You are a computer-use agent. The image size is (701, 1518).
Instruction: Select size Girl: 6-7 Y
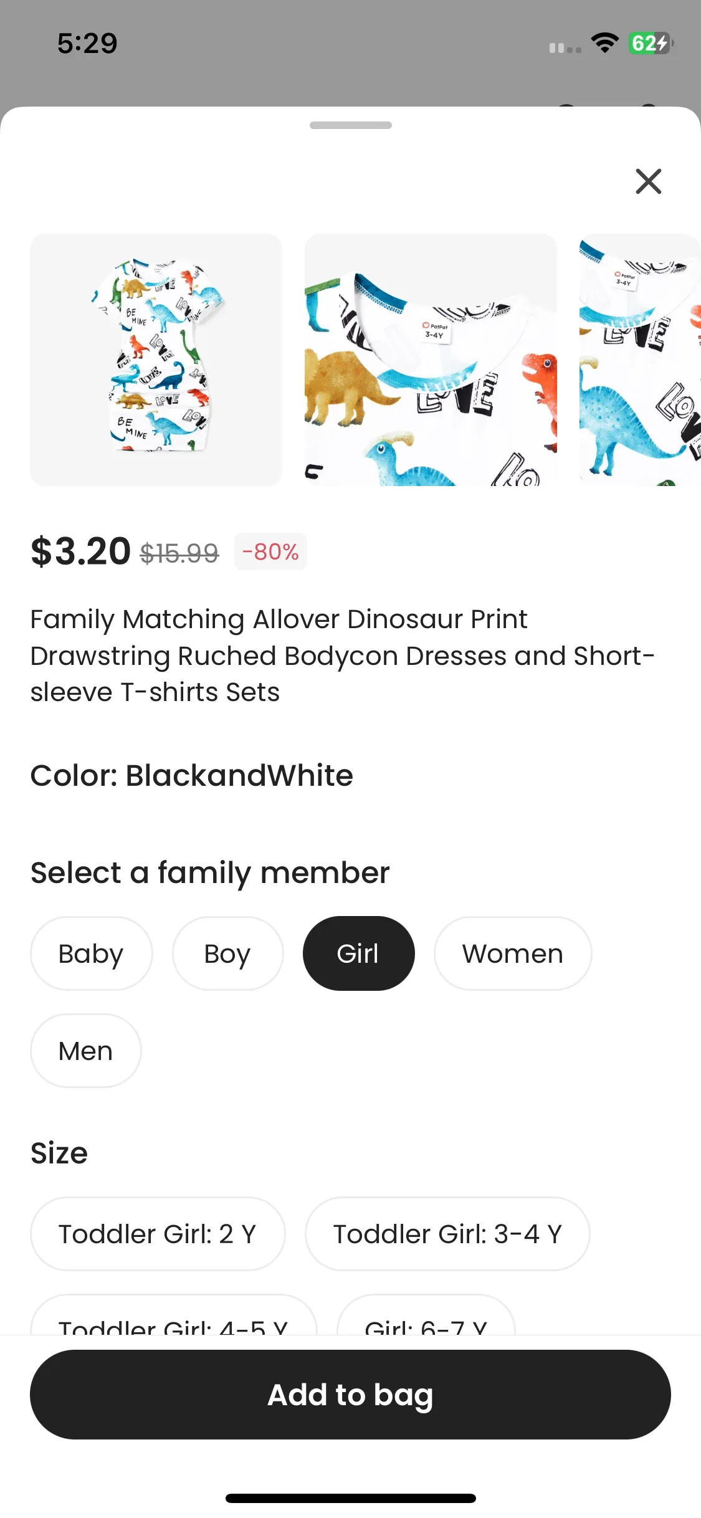[x=426, y=1320]
